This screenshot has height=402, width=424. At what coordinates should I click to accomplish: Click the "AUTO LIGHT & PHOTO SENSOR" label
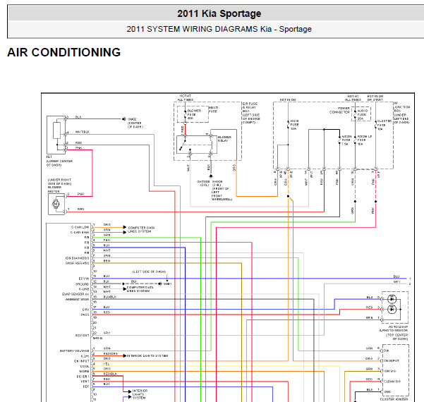click(394, 329)
